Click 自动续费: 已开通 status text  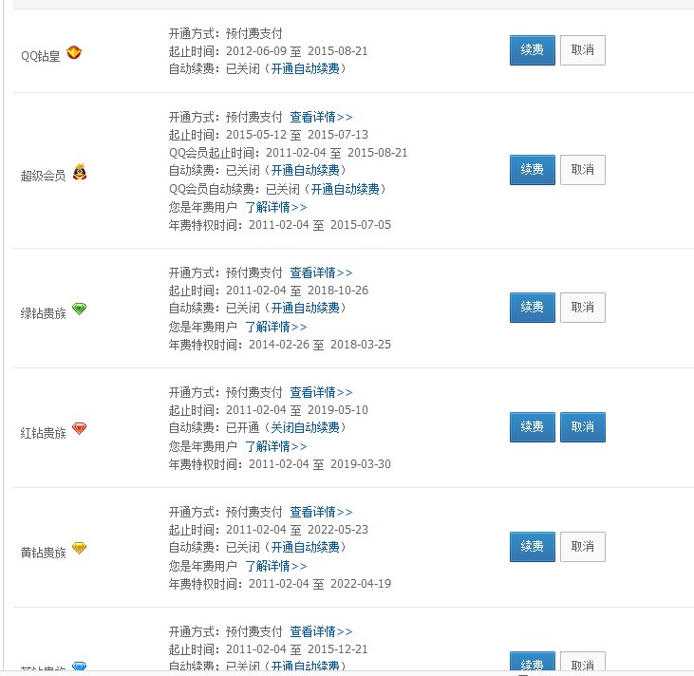pyautogui.click(x=214, y=427)
